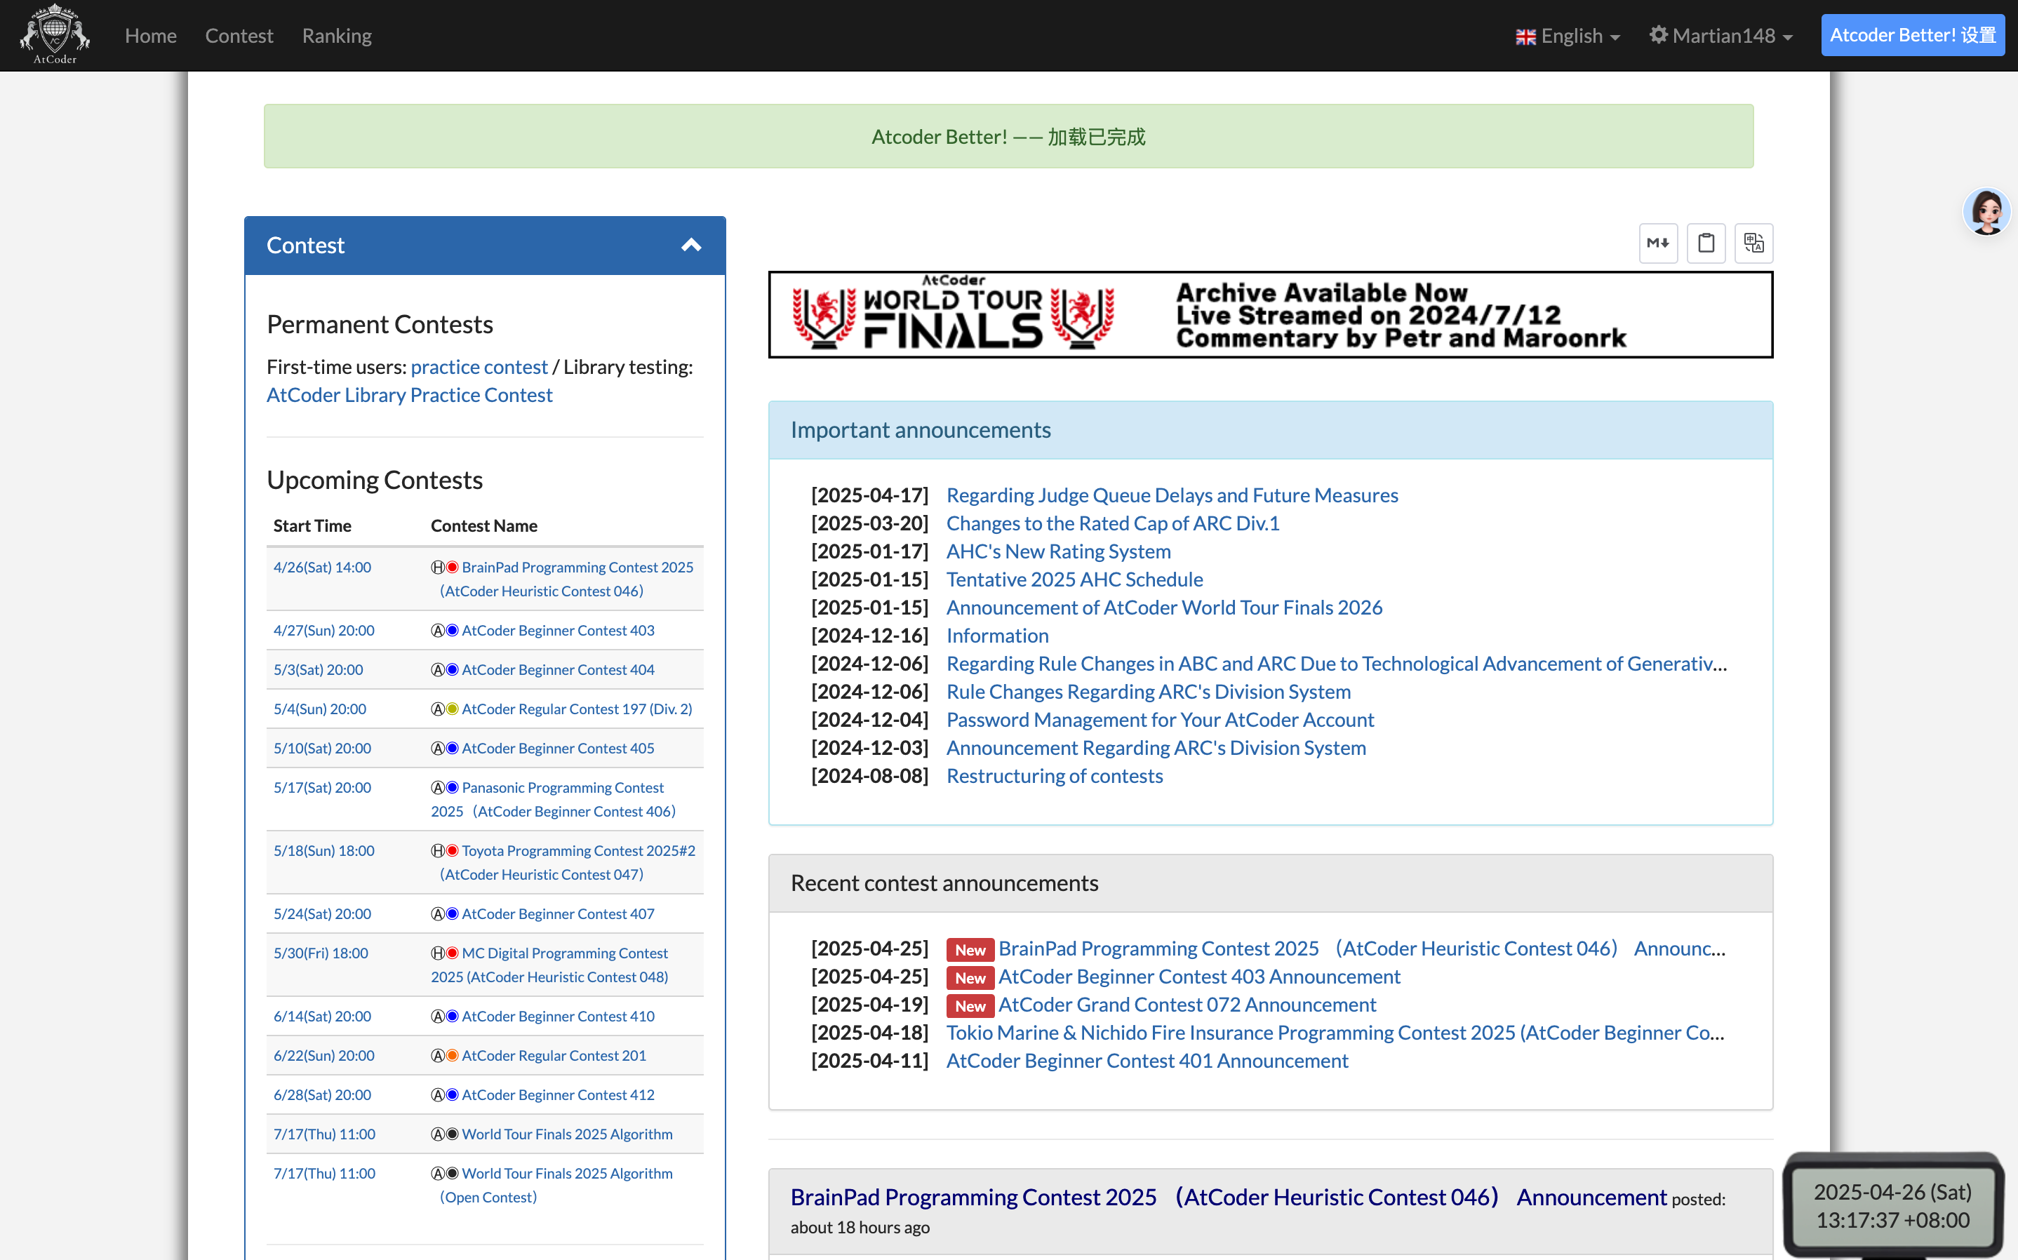Open AtCoder Regular Contest 201 link
Image resolution: width=2018 pixels, height=1260 pixels.
coord(554,1055)
